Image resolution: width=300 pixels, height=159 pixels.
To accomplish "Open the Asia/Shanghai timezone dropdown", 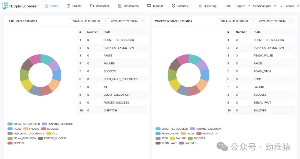I will pyautogui.click(x=264, y=6).
